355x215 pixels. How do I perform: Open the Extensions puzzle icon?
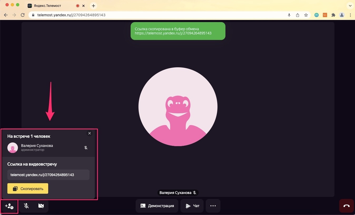333,15
